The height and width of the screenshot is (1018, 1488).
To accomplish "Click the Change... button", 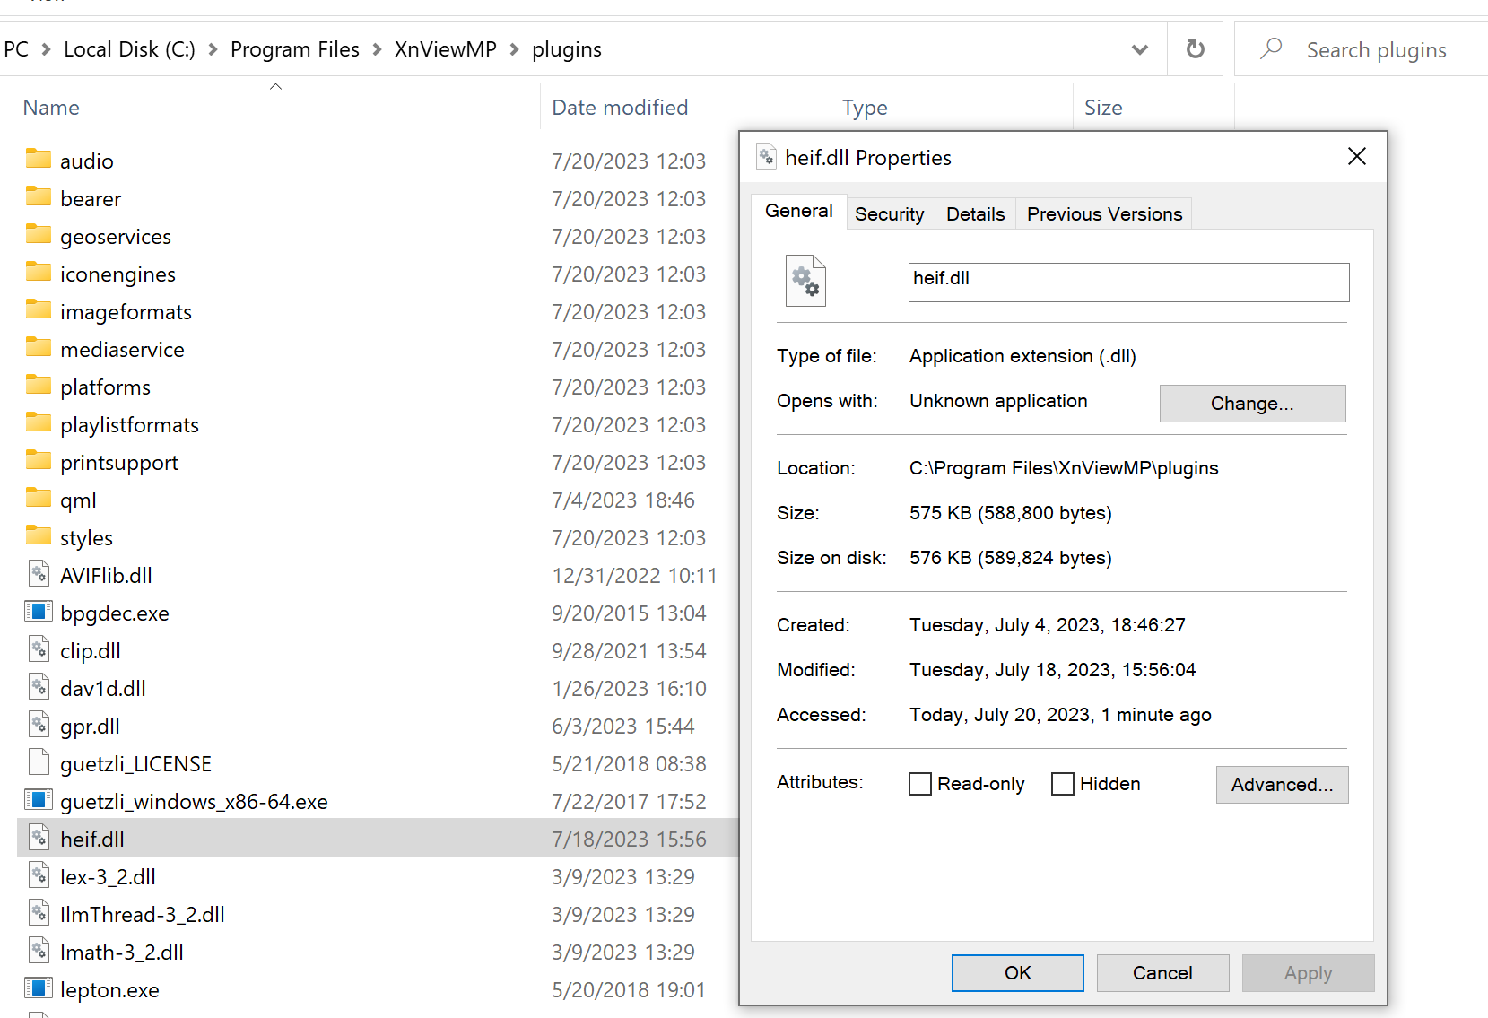I will (x=1252, y=404).
